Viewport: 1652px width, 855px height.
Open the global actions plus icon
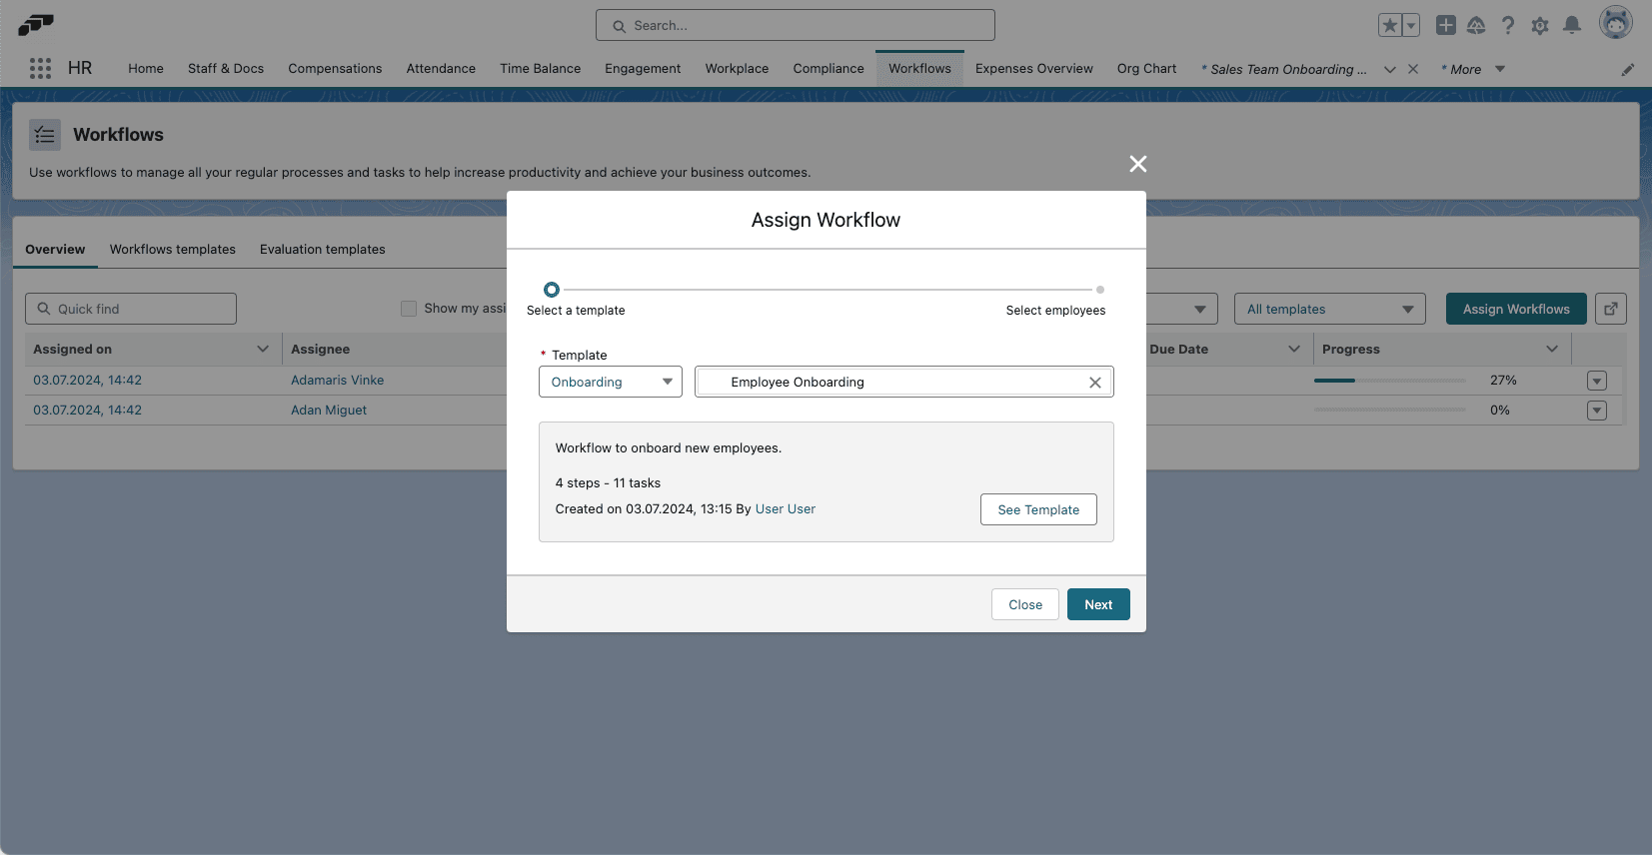[1446, 25]
